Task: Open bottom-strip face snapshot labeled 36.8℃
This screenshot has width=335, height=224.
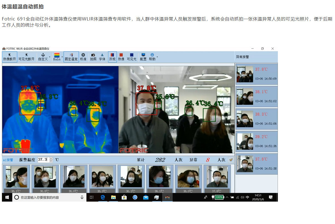Action: (45, 179)
